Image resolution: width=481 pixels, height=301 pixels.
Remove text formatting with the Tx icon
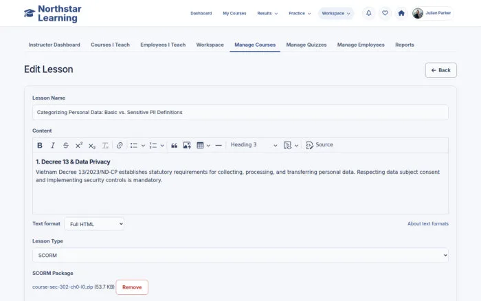point(105,146)
